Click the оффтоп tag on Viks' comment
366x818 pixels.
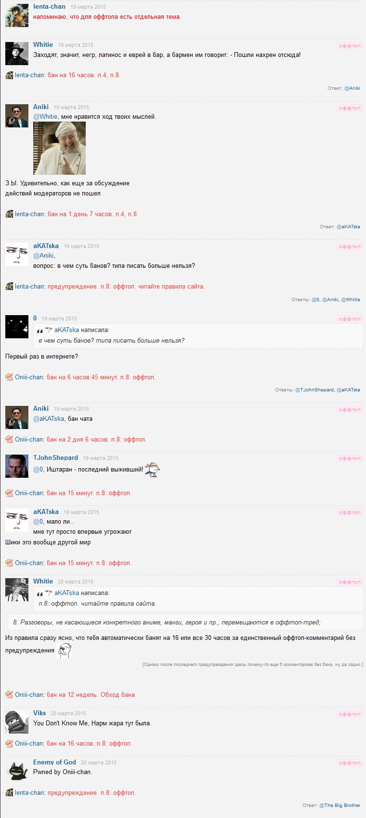click(x=350, y=714)
